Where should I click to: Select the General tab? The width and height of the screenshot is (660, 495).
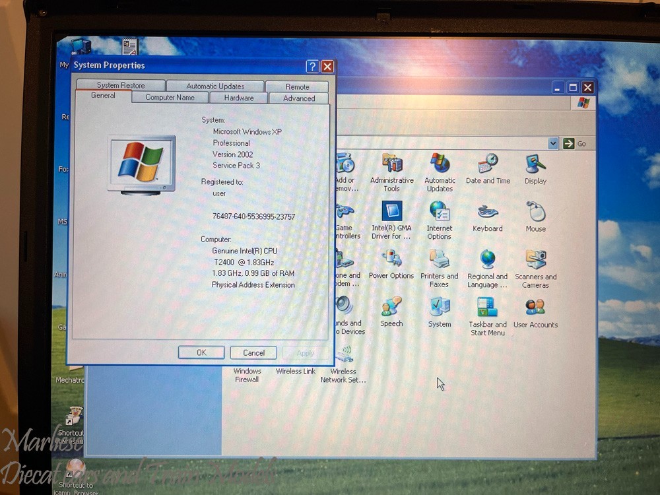click(x=103, y=96)
